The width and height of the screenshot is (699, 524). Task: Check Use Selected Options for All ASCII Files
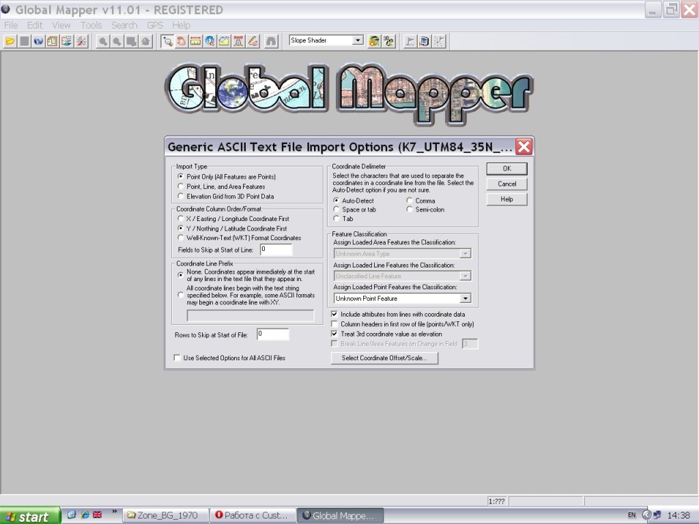[177, 358]
